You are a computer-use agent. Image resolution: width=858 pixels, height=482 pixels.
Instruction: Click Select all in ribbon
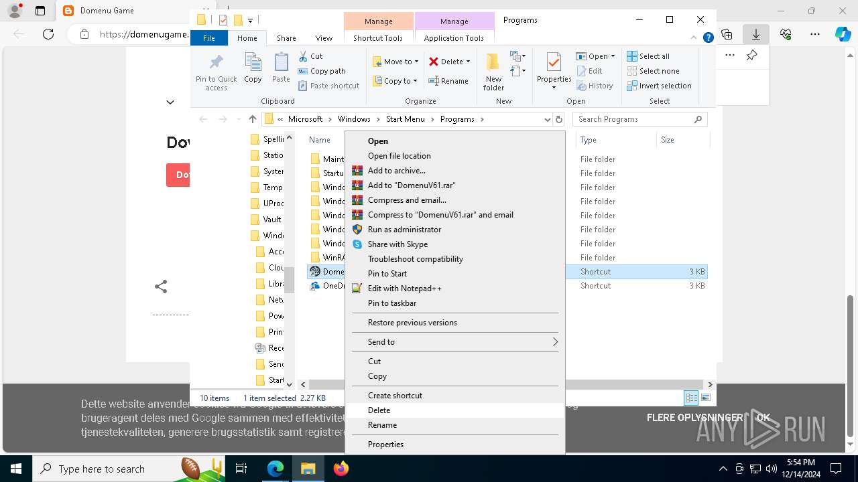(648, 56)
